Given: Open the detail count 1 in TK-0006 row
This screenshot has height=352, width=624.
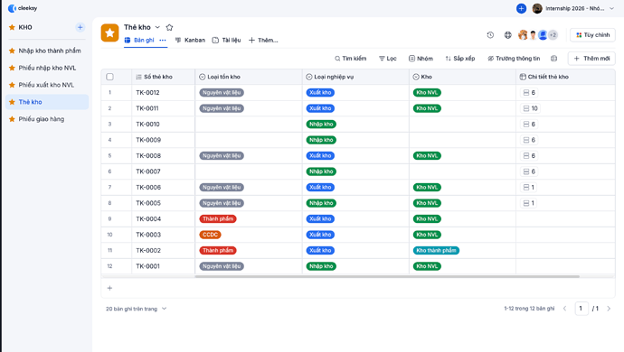Looking at the screenshot, I should (x=528, y=187).
